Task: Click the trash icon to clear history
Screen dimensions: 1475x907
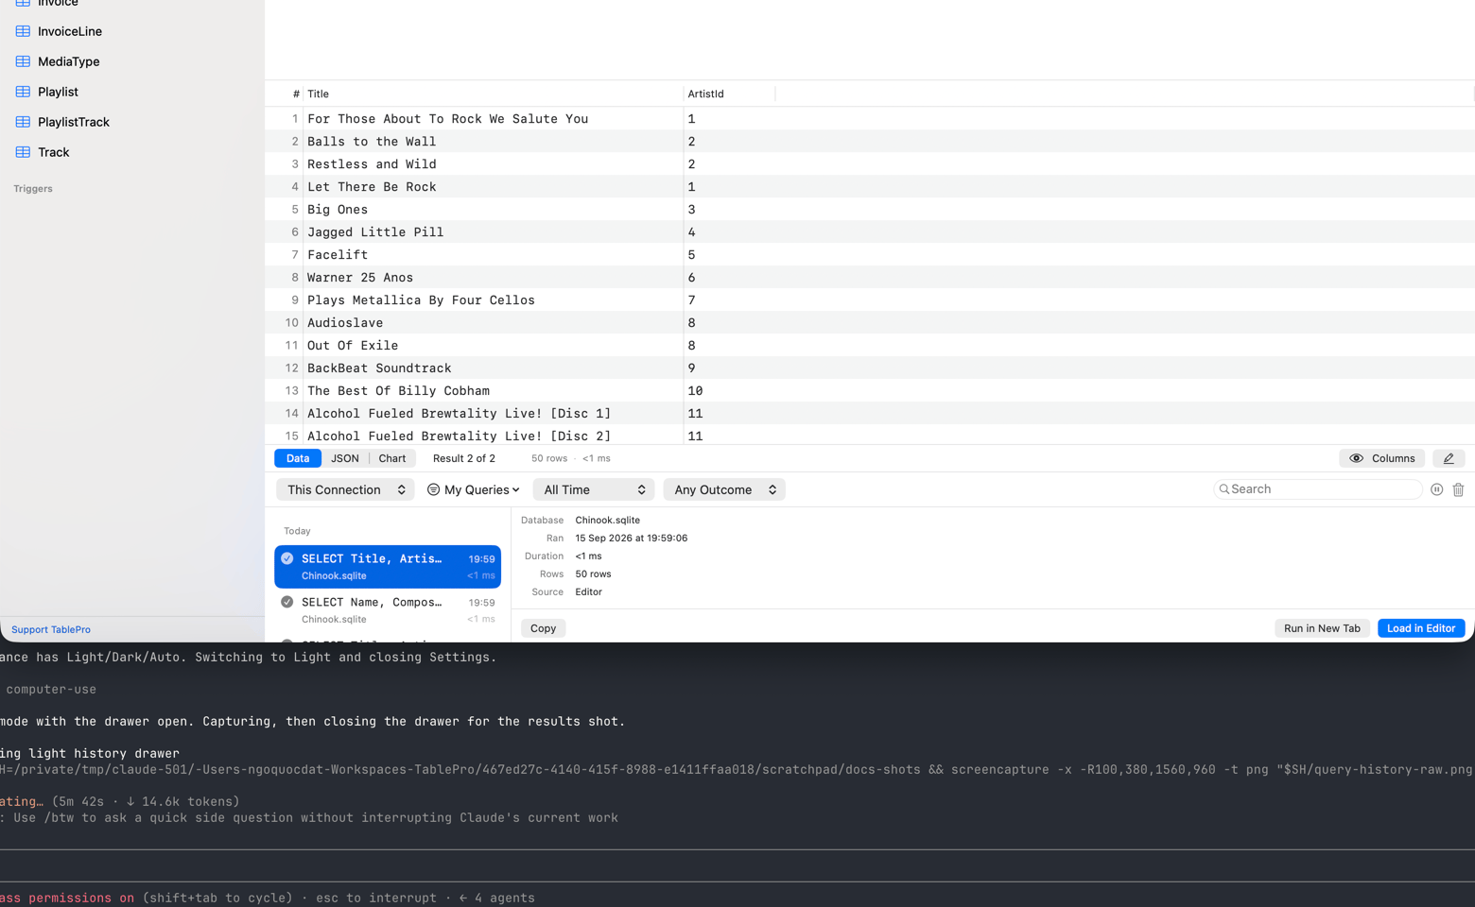Action: pos(1458,489)
